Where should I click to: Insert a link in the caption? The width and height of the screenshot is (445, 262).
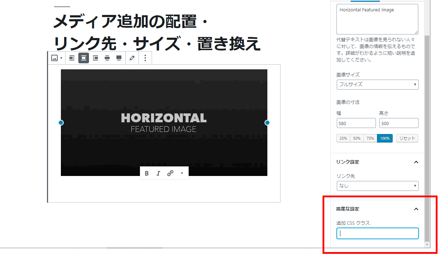[171, 173]
